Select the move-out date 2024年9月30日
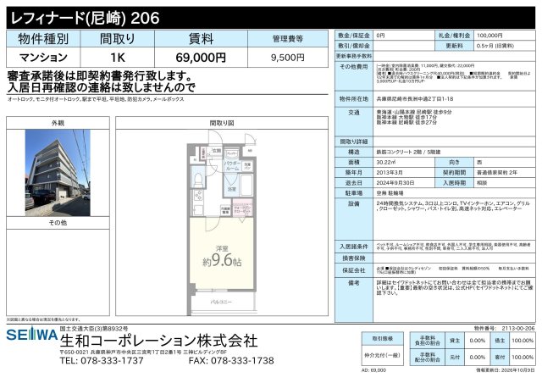 tap(395, 183)
